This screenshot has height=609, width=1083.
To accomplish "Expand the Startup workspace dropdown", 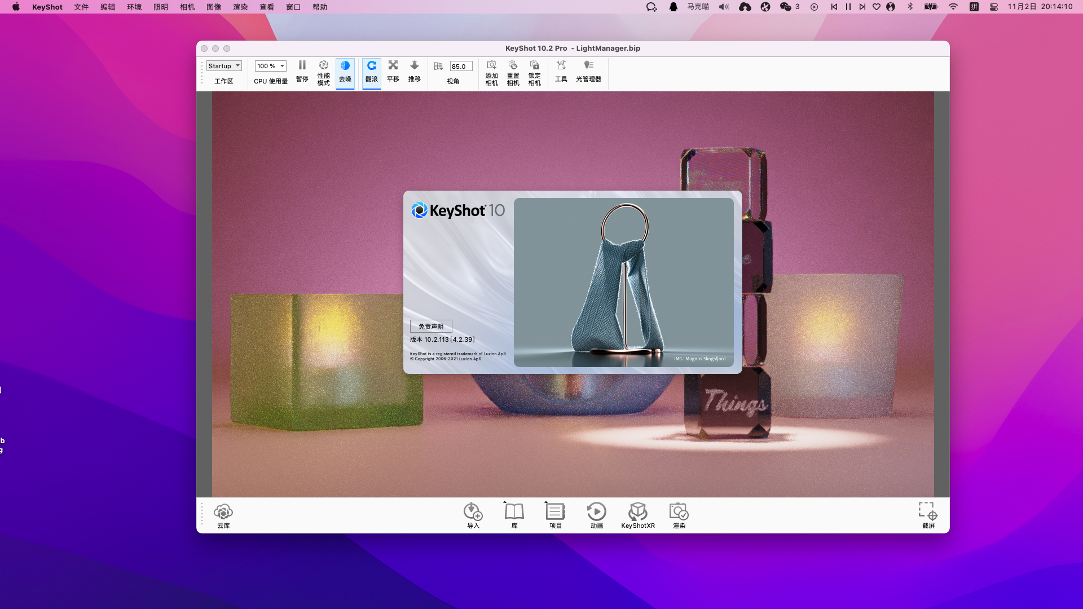I will (223, 66).
